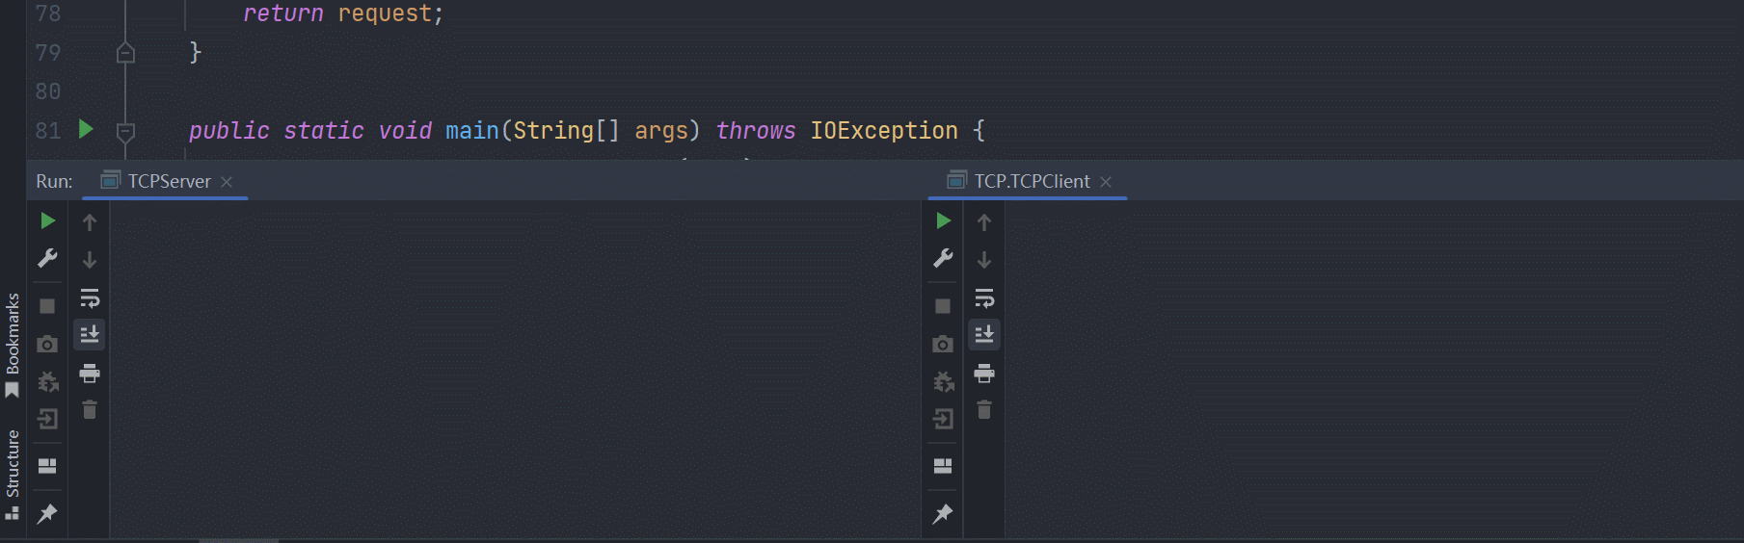
Task: Click exit icon in TCPClient panel
Action: (943, 419)
